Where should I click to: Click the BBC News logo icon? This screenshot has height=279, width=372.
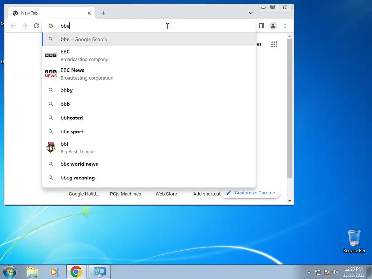point(51,74)
